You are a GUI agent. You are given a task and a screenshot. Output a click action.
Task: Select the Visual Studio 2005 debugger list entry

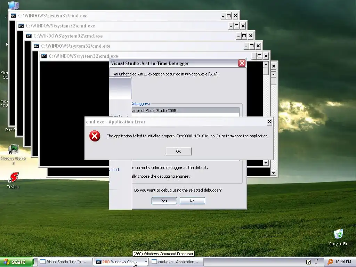pos(185,111)
